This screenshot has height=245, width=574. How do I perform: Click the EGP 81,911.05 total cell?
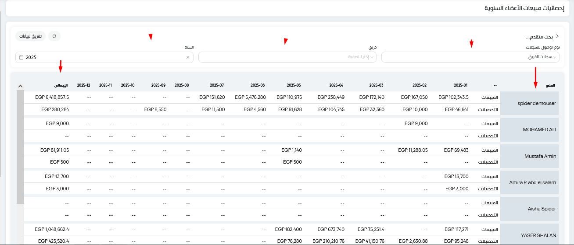[55, 150]
